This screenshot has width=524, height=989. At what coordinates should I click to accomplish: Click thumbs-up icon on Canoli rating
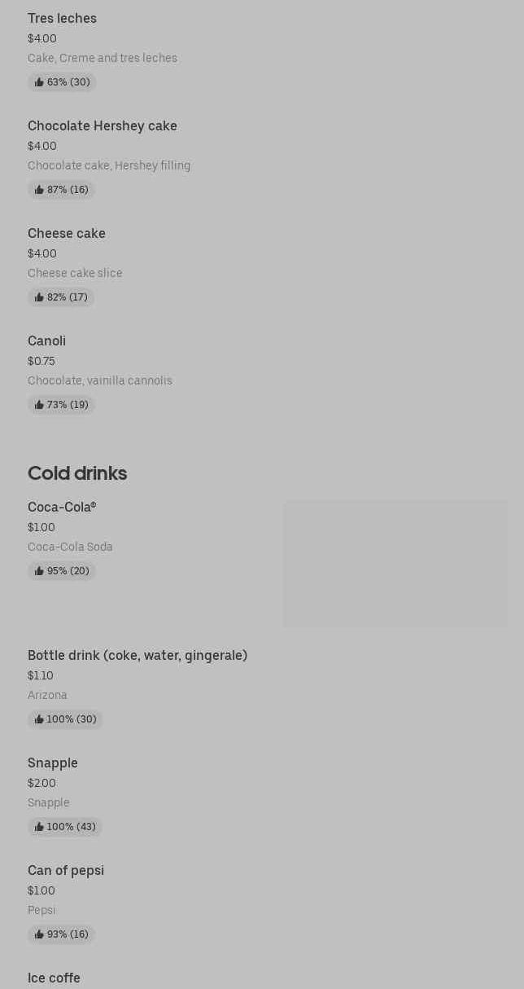(x=39, y=405)
